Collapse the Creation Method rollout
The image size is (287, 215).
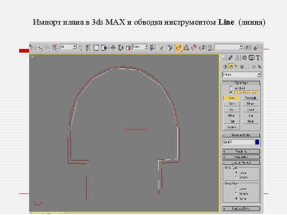[x=241, y=162]
